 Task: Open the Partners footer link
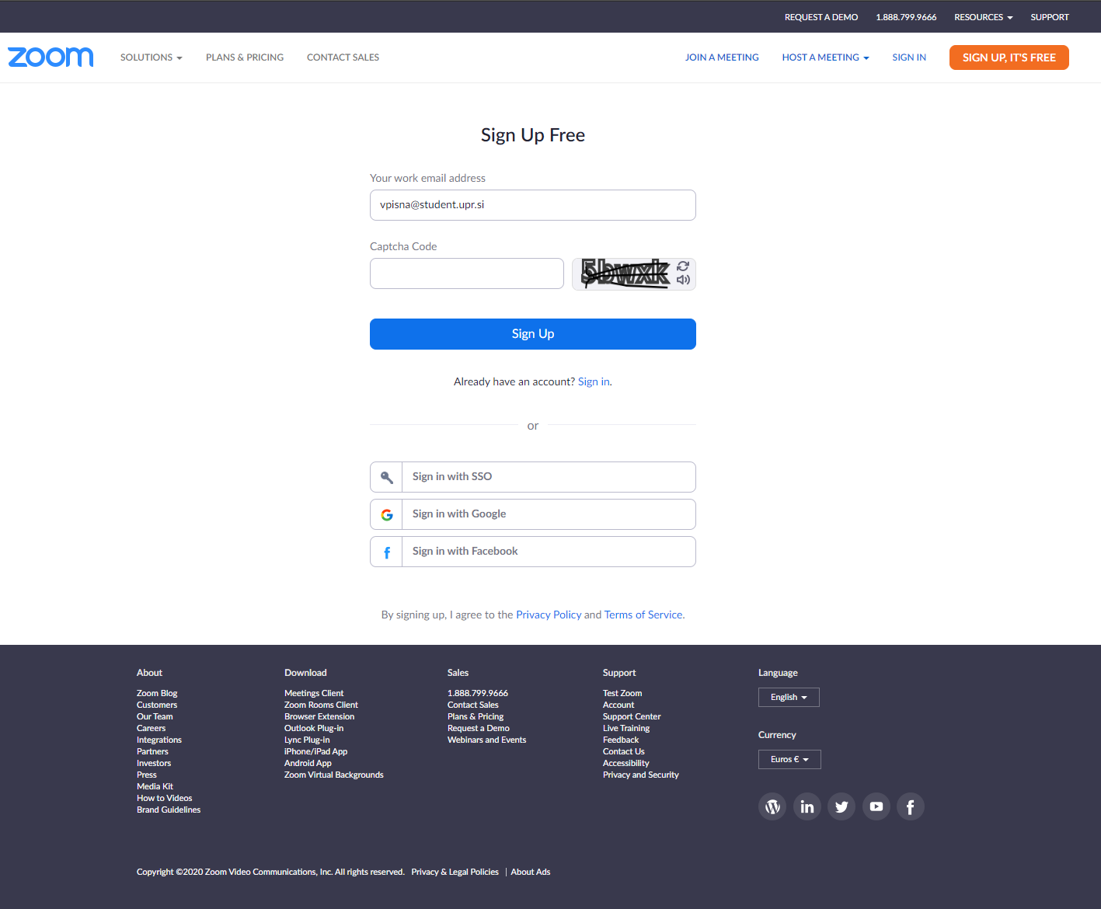coord(152,751)
